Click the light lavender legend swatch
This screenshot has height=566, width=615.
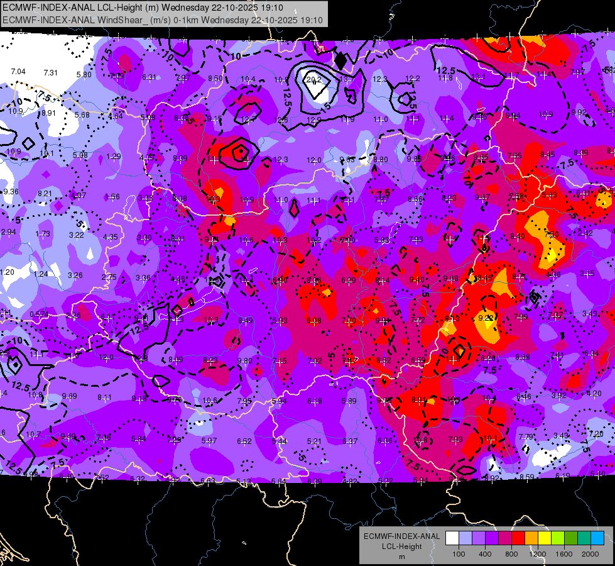[465, 538]
